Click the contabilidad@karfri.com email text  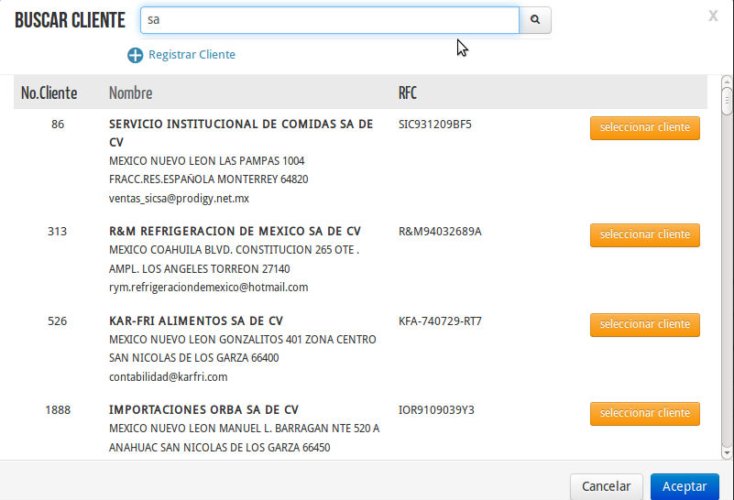pyautogui.click(x=168, y=376)
